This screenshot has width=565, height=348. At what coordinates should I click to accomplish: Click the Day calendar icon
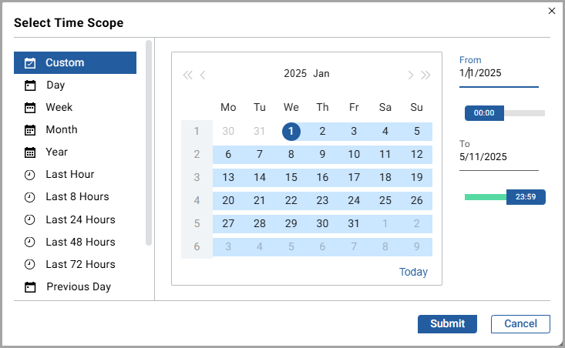30,85
